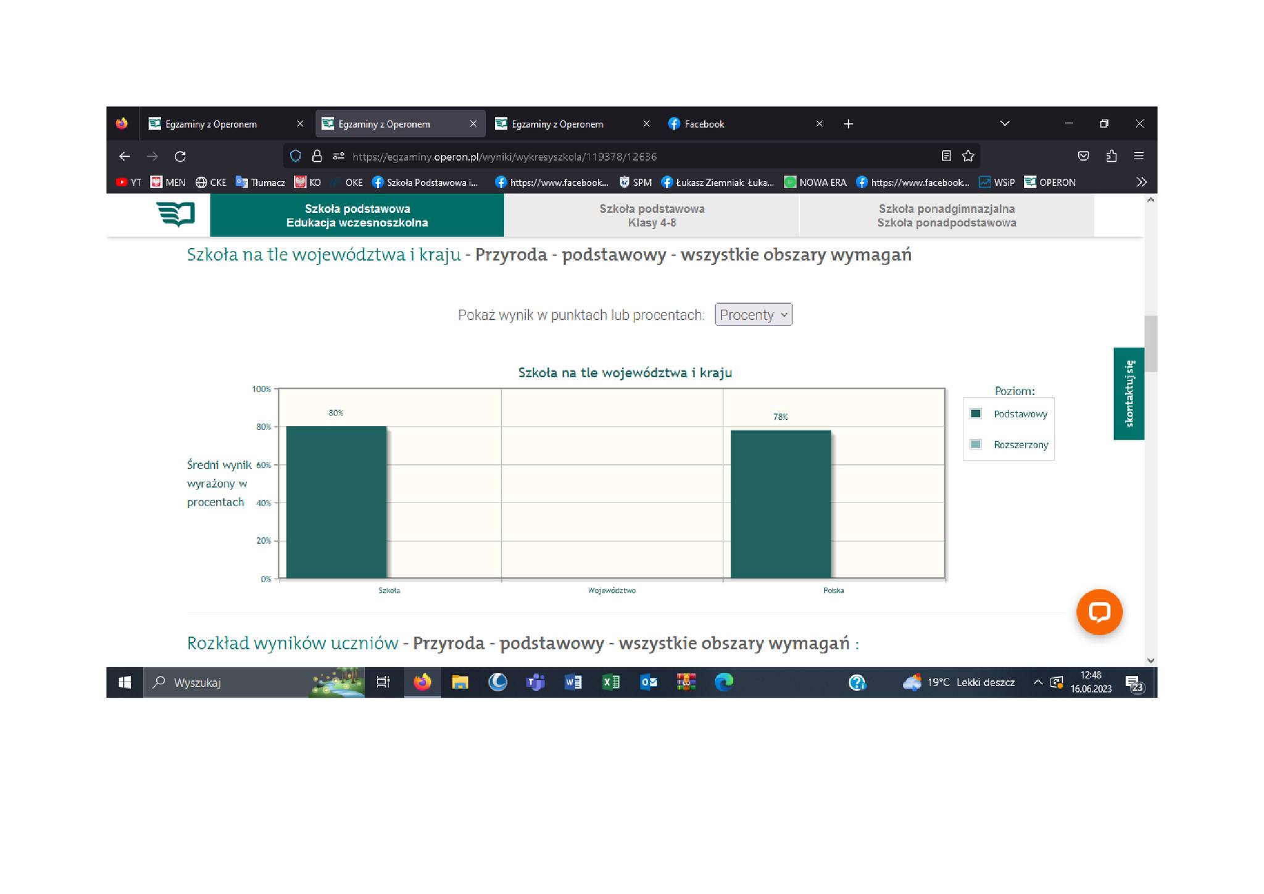Open the NOWA ERA bookmark
Image resolution: width=1264 pixels, height=894 pixels.
click(815, 182)
